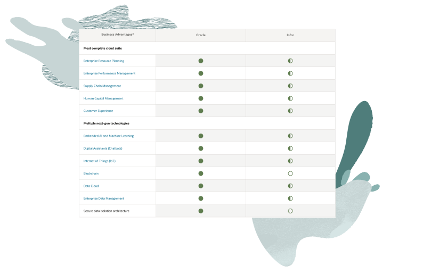
Task: Click Infor half circle for Digital Assistants
Action: click(x=290, y=148)
